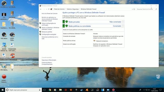Image resolution: width=164 pixels, height=92 pixels.
Task: Collapse the Redes públicas ou convidadas chevron
Action: (x=123, y=26)
